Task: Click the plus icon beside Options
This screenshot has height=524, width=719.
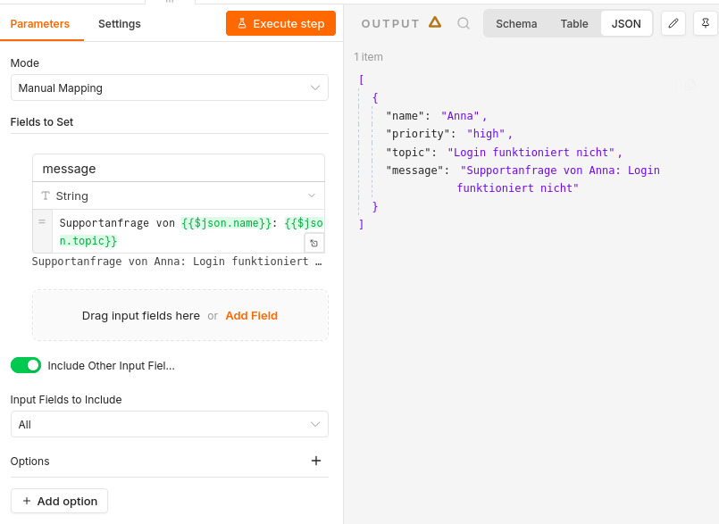Action: [316, 461]
